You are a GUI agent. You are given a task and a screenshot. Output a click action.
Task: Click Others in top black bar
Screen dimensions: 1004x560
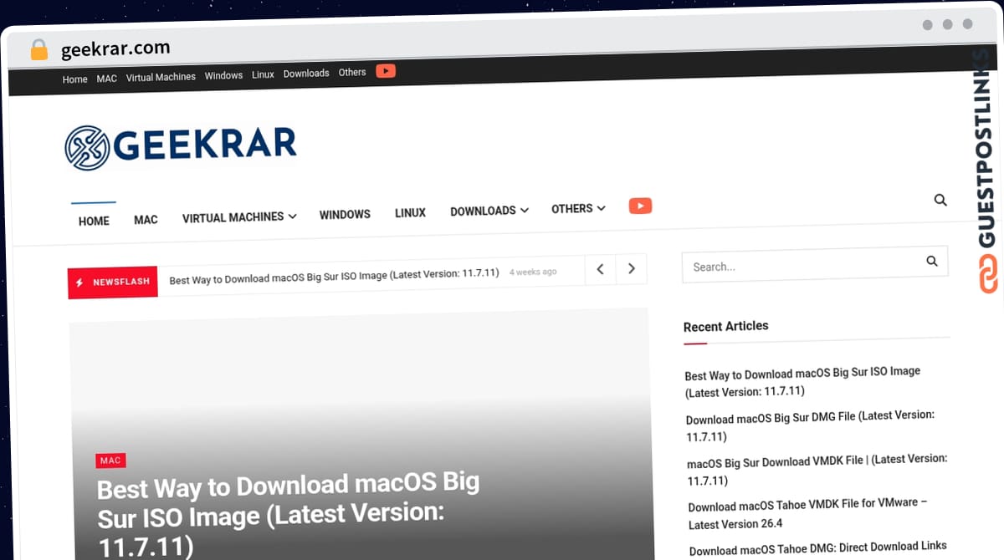pyautogui.click(x=352, y=73)
